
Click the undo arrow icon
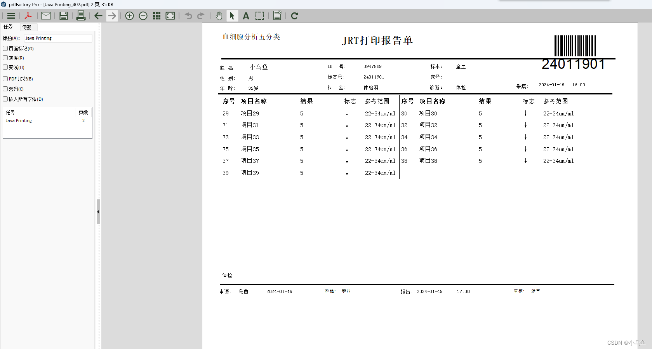188,16
